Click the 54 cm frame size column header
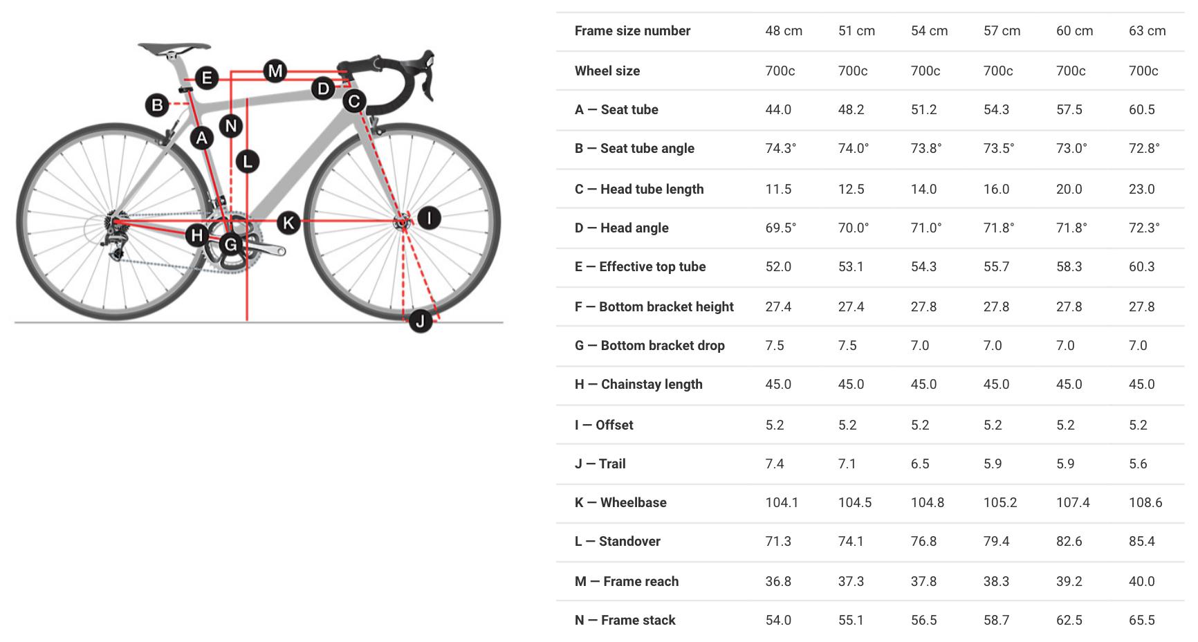 pyautogui.click(x=929, y=31)
